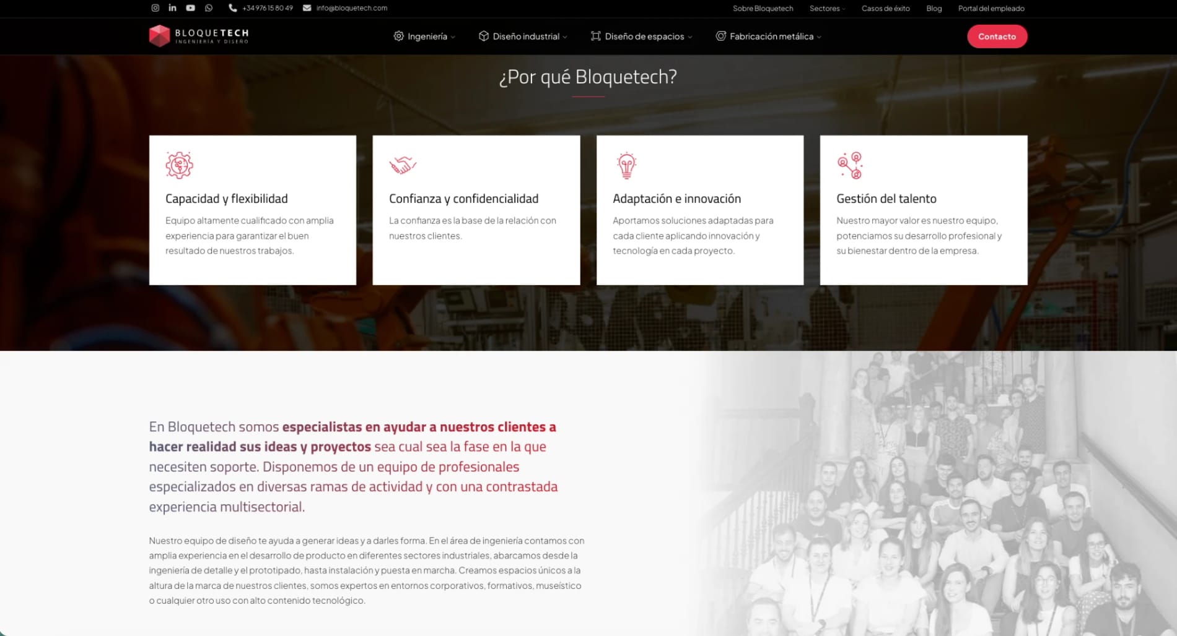Click the box icon beside Diseño industrial
Viewport: 1177px width, 636px height.
click(484, 36)
